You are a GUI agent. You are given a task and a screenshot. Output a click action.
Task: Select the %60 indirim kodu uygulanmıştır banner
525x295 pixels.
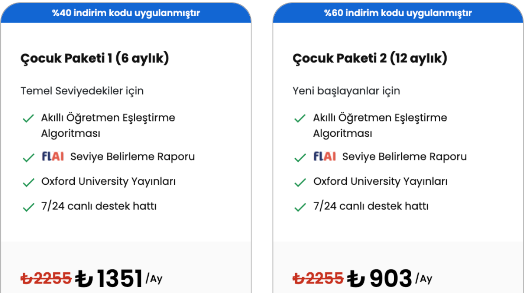point(398,13)
